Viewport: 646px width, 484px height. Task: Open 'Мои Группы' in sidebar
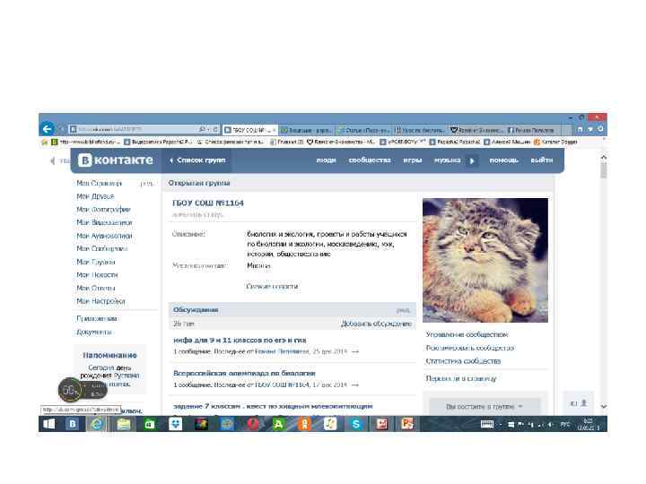96,262
